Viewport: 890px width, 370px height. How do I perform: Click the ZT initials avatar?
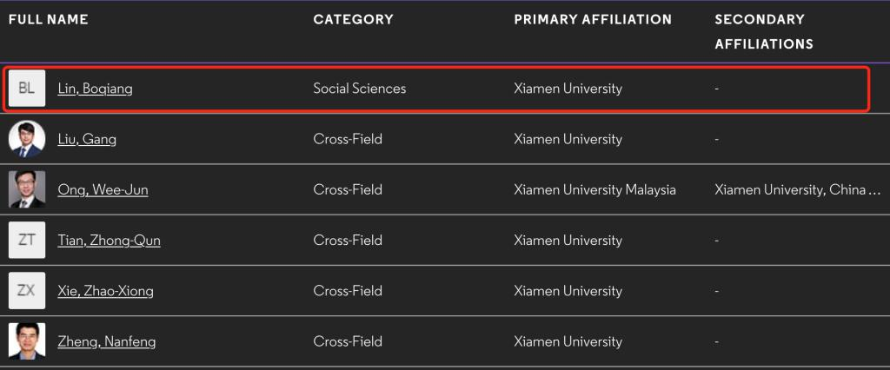click(x=27, y=240)
